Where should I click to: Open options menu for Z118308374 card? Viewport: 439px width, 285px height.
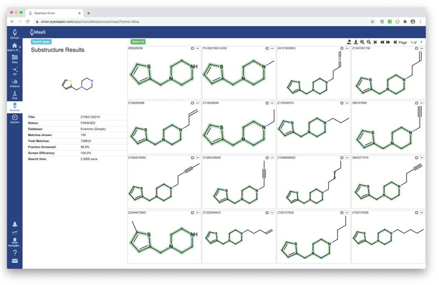pyautogui.click(x=347, y=103)
